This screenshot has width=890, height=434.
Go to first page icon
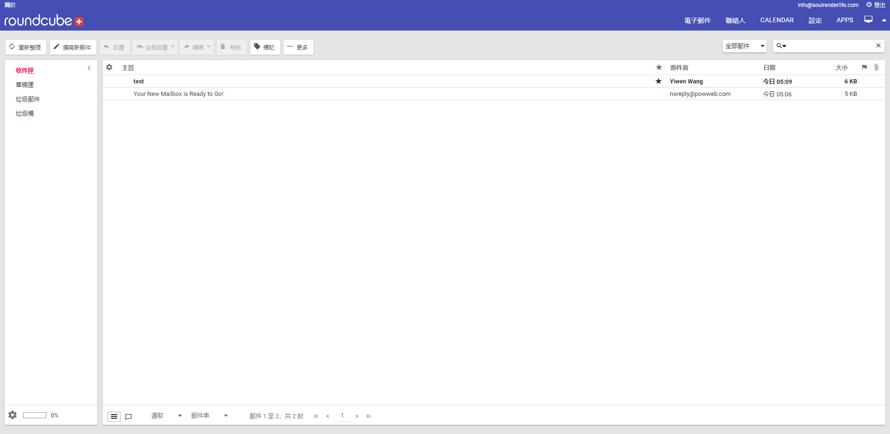(x=316, y=416)
